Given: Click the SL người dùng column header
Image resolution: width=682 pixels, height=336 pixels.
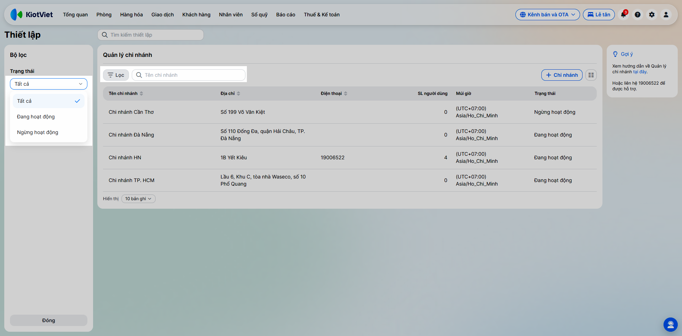Looking at the screenshot, I should [433, 94].
